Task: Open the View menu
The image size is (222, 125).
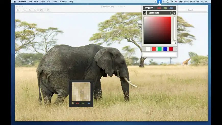Action: tap(42, 2)
